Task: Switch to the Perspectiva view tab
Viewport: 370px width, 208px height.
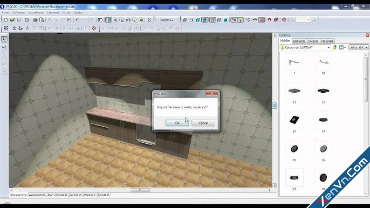Action: (19, 195)
